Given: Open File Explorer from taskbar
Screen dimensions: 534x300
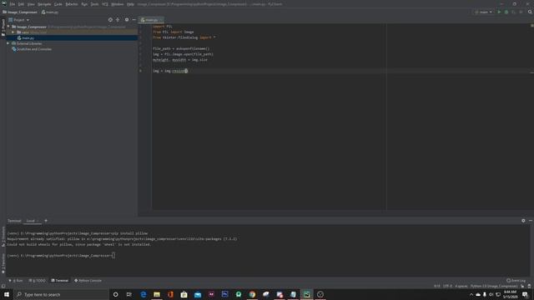Looking at the screenshot, I should click(157, 294).
